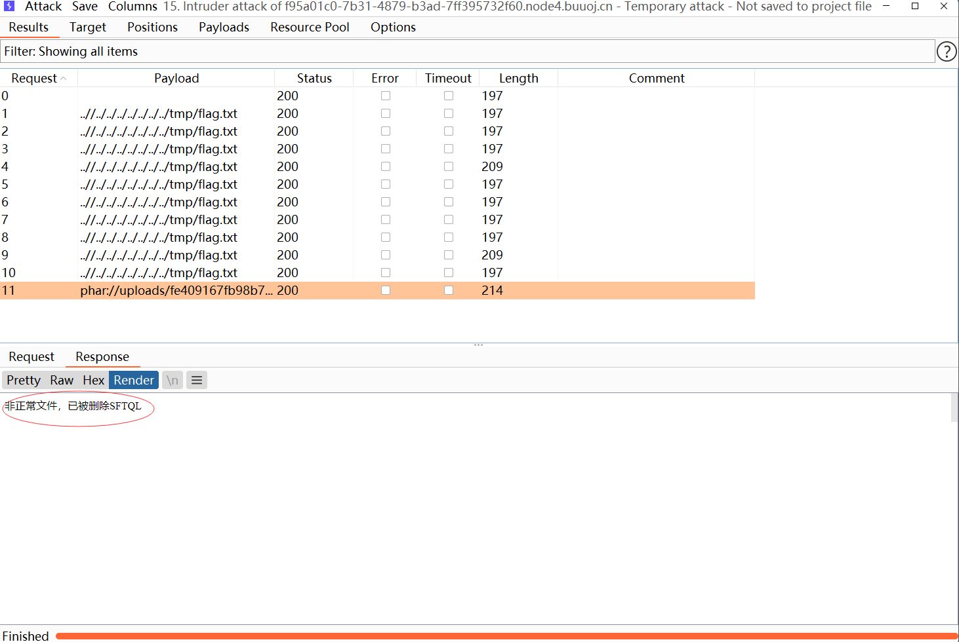The image size is (959, 642).
Task: Open the hamburger message options icon
Action: (x=197, y=381)
